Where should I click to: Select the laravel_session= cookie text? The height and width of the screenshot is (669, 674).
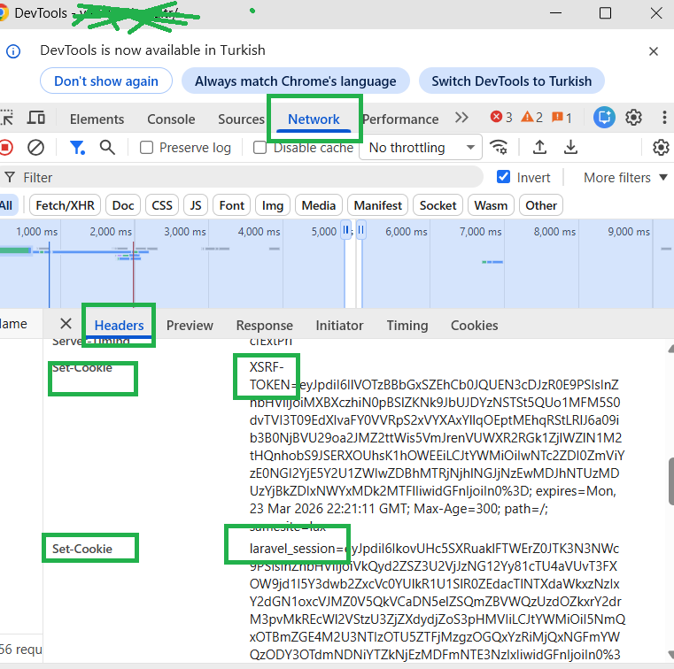pos(297,549)
